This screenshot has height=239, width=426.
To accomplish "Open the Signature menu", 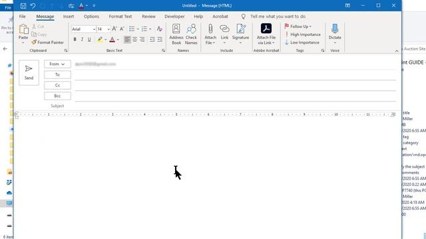I will [x=240, y=34].
